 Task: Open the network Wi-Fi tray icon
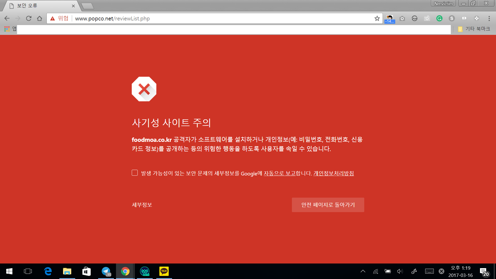(376, 271)
